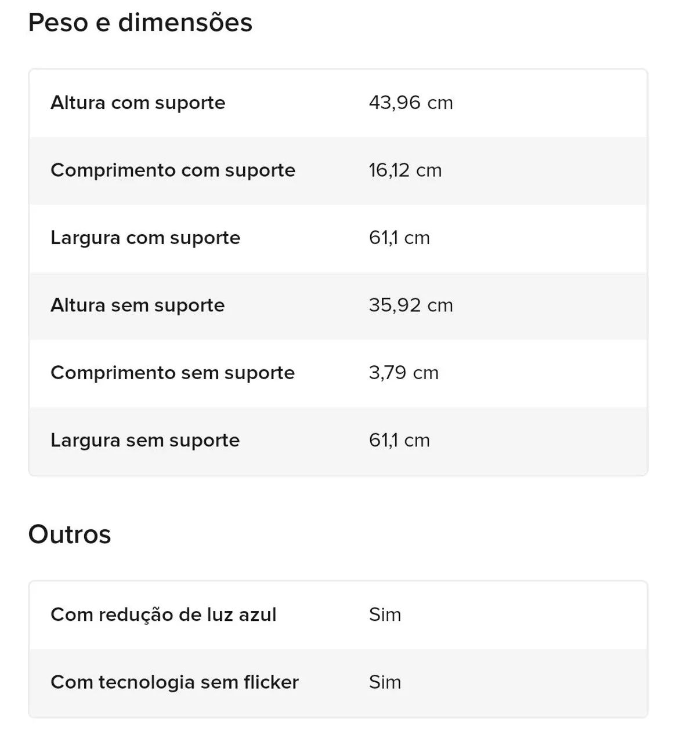Viewport: 676px width, 742px height.
Task: Click the 'Sim' value for sem flicker
Action: coord(385,682)
